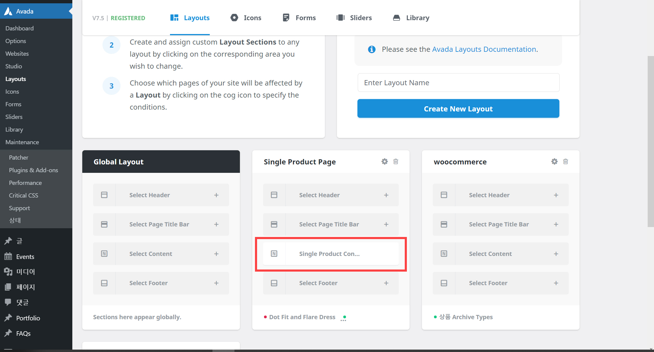Open the Avada Layouts Documentation link

coord(484,49)
